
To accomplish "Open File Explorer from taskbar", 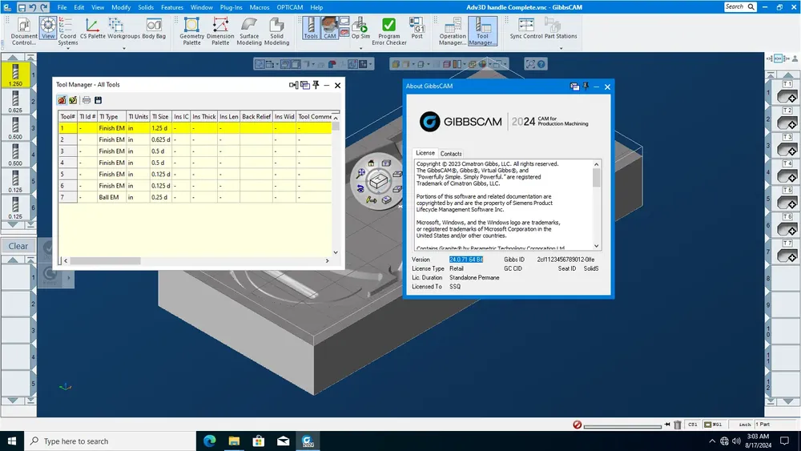I will point(234,441).
